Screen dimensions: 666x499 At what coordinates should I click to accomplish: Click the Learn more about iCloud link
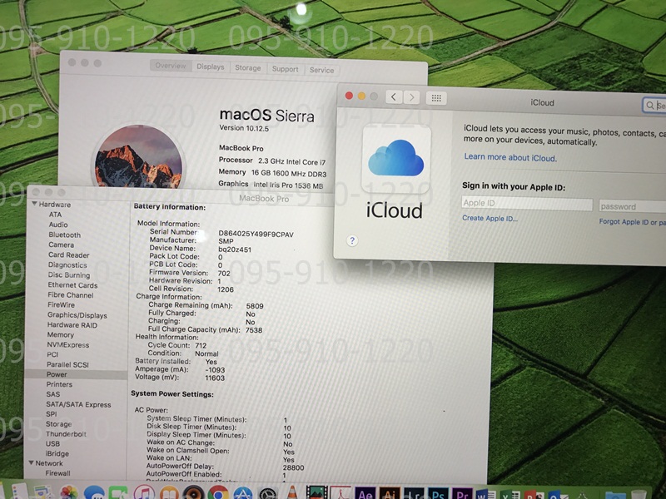(510, 158)
